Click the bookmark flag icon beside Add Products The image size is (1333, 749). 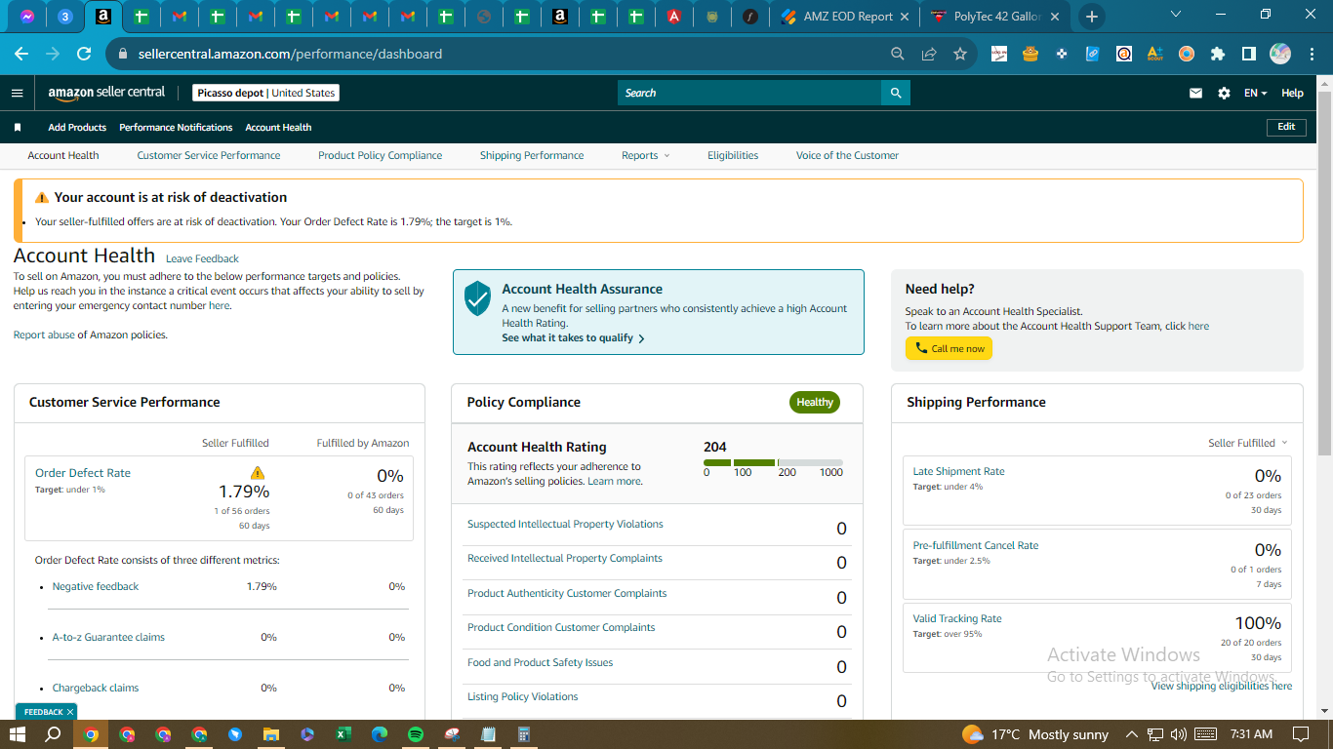point(18,128)
